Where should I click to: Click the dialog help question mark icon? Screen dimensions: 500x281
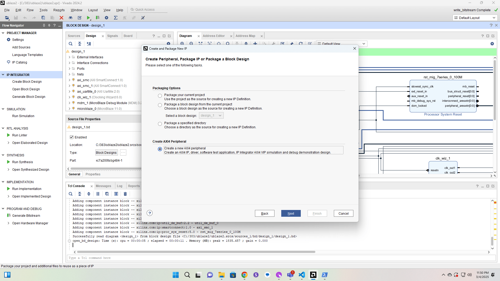pyautogui.click(x=149, y=213)
